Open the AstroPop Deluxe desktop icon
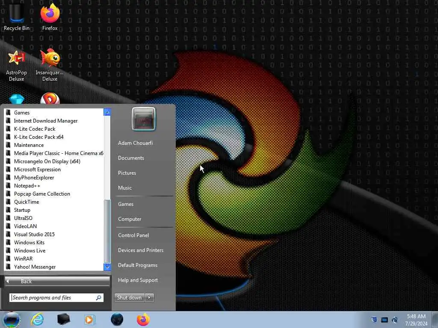 pos(17,66)
